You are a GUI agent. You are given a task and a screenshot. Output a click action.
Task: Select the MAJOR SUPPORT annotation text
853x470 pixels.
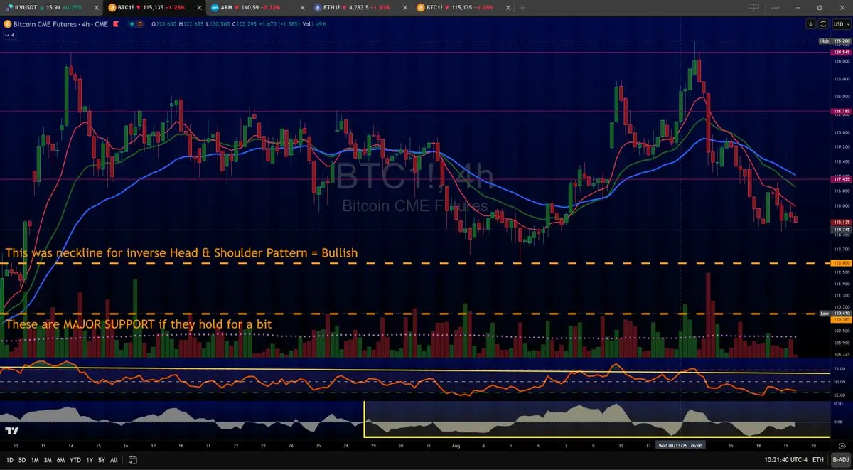139,324
